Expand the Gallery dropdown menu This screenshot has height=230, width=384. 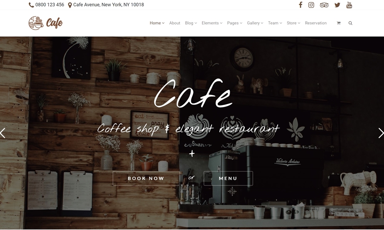[x=255, y=23]
